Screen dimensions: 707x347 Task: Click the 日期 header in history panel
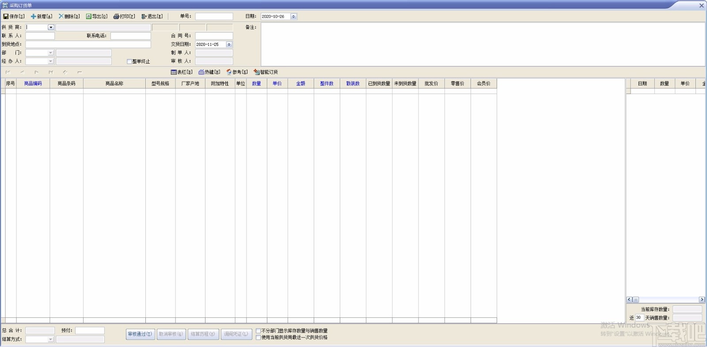(x=642, y=83)
